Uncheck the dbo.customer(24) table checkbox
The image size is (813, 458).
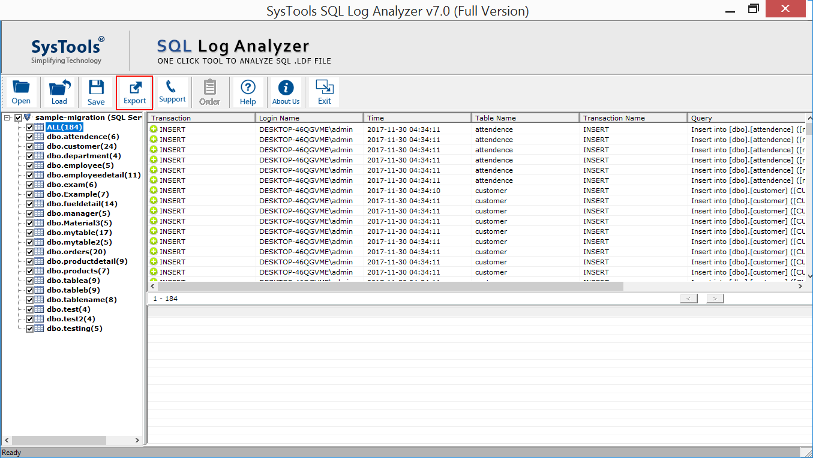29,146
